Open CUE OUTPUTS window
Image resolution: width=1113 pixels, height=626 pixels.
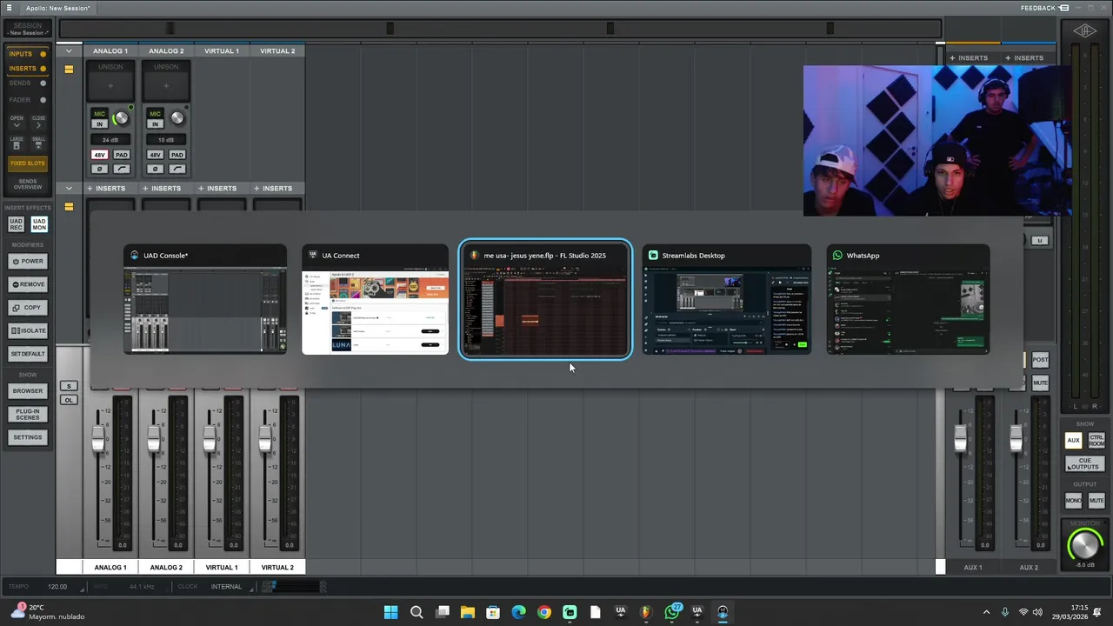1084,464
